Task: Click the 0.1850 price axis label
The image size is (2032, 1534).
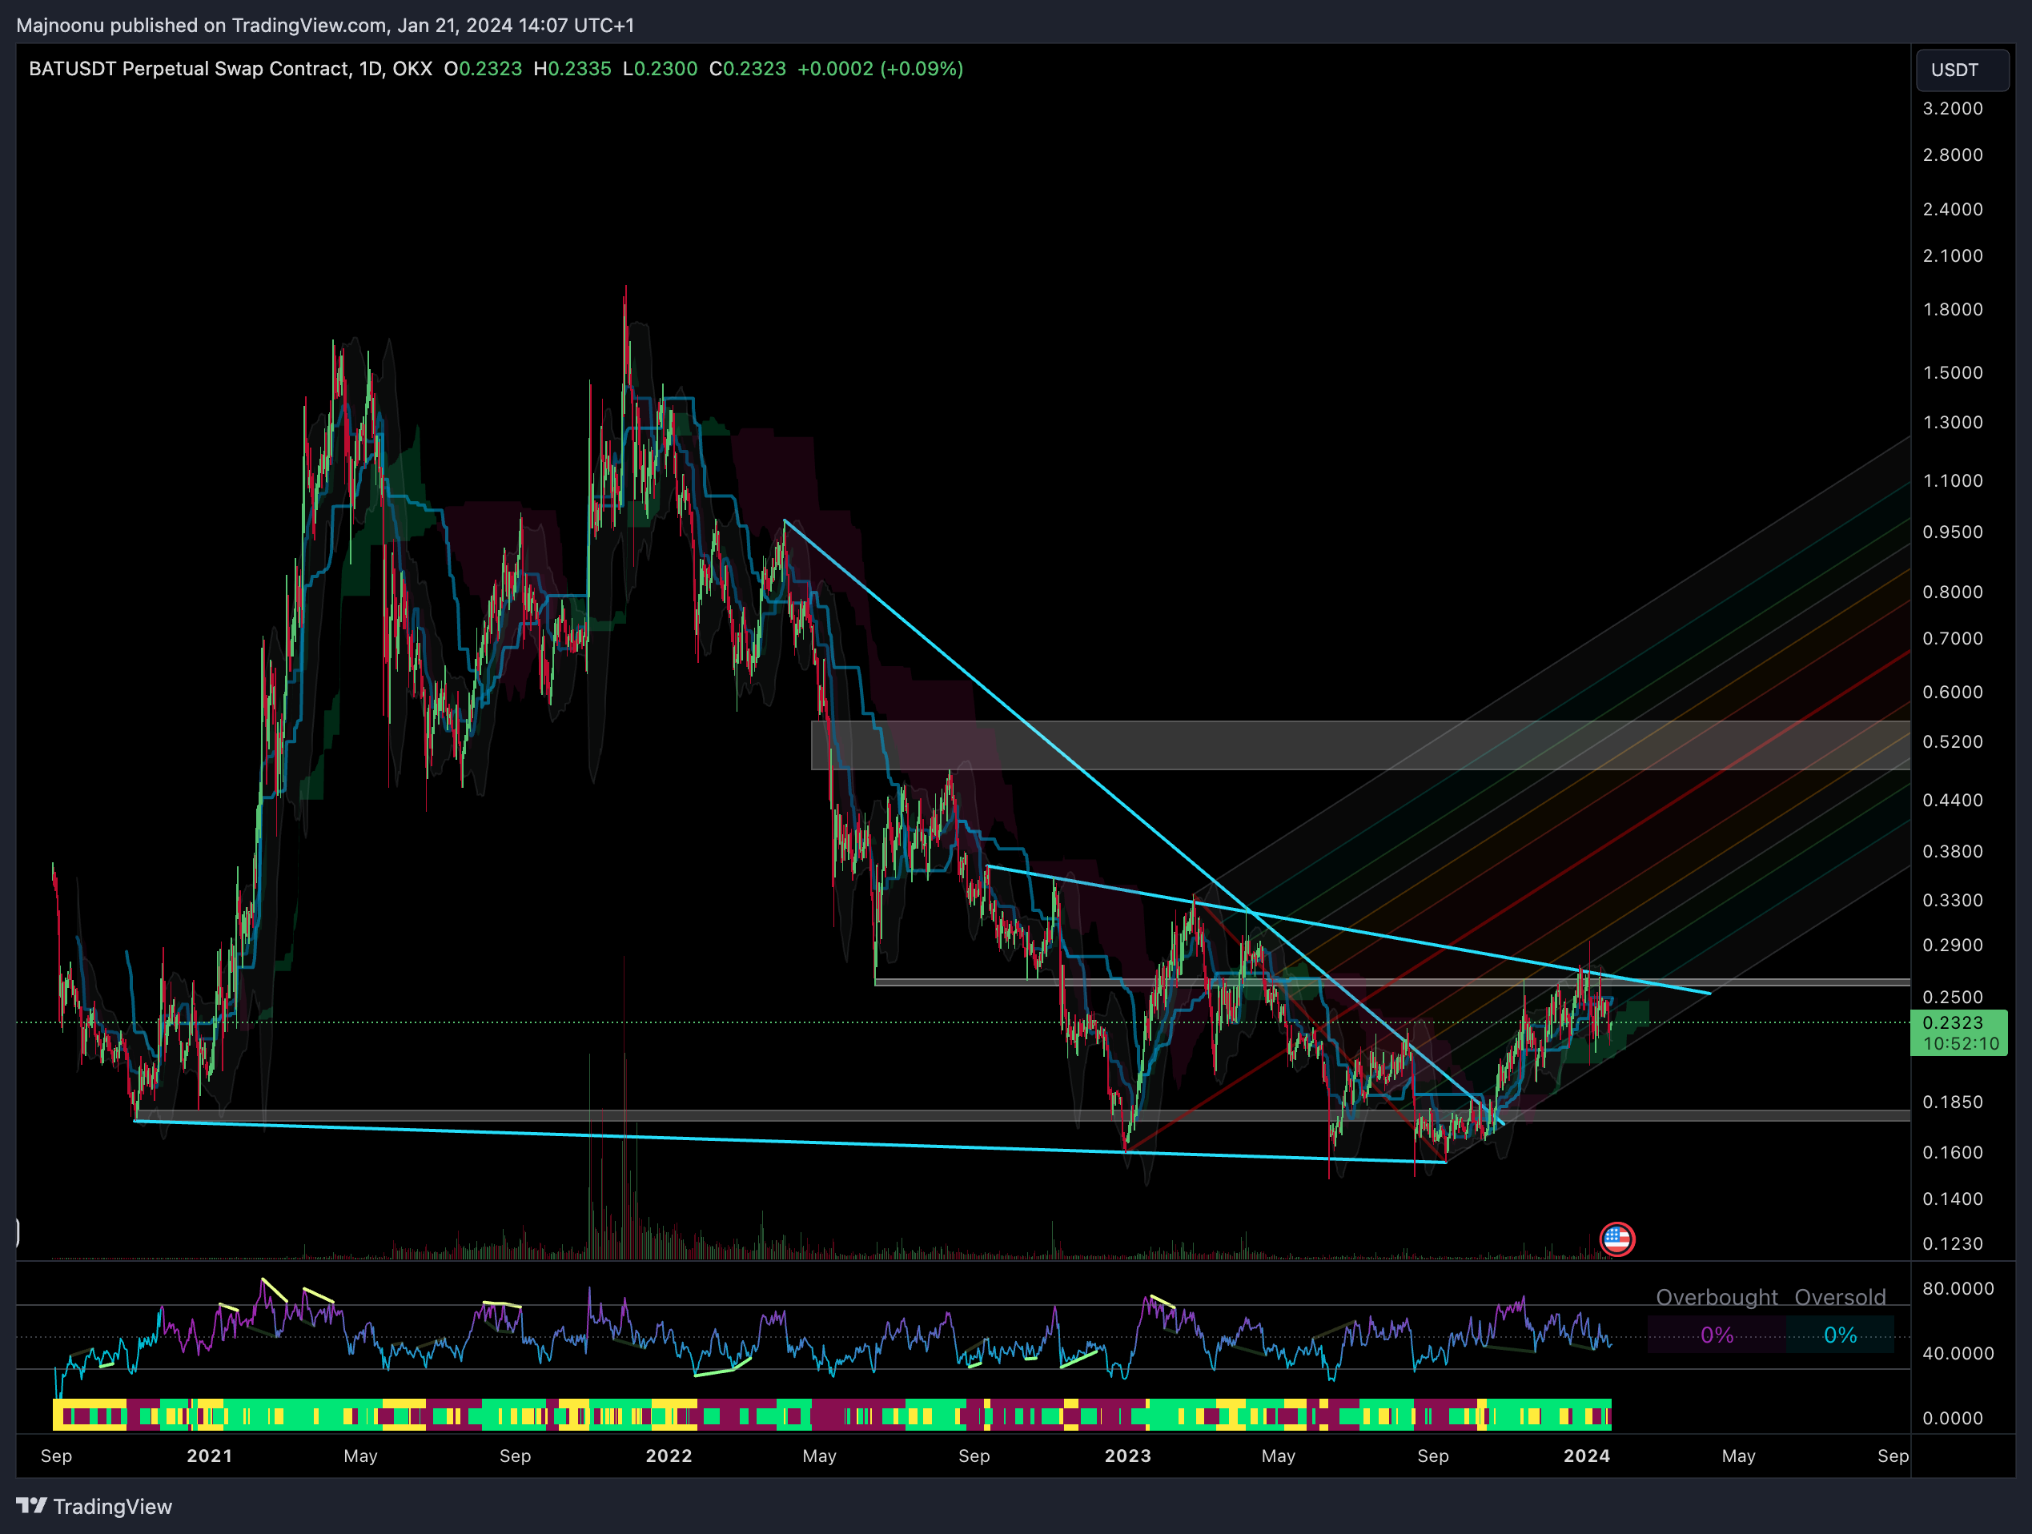Action: click(1953, 1102)
